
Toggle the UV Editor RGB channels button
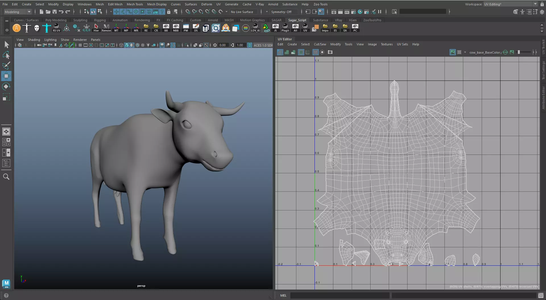tap(505, 52)
